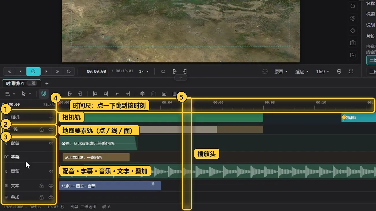Select the 从北京出发，一路向西 subtitle clip

tap(96, 157)
